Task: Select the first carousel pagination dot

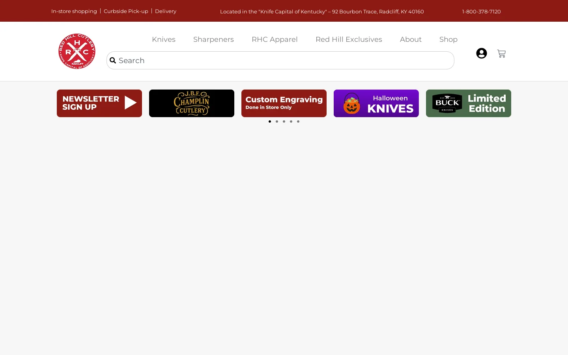Action: pyautogui.click(x=270, y=121)
